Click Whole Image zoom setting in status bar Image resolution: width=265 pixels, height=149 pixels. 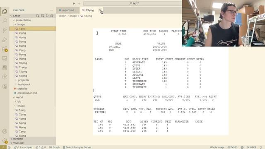217,147
